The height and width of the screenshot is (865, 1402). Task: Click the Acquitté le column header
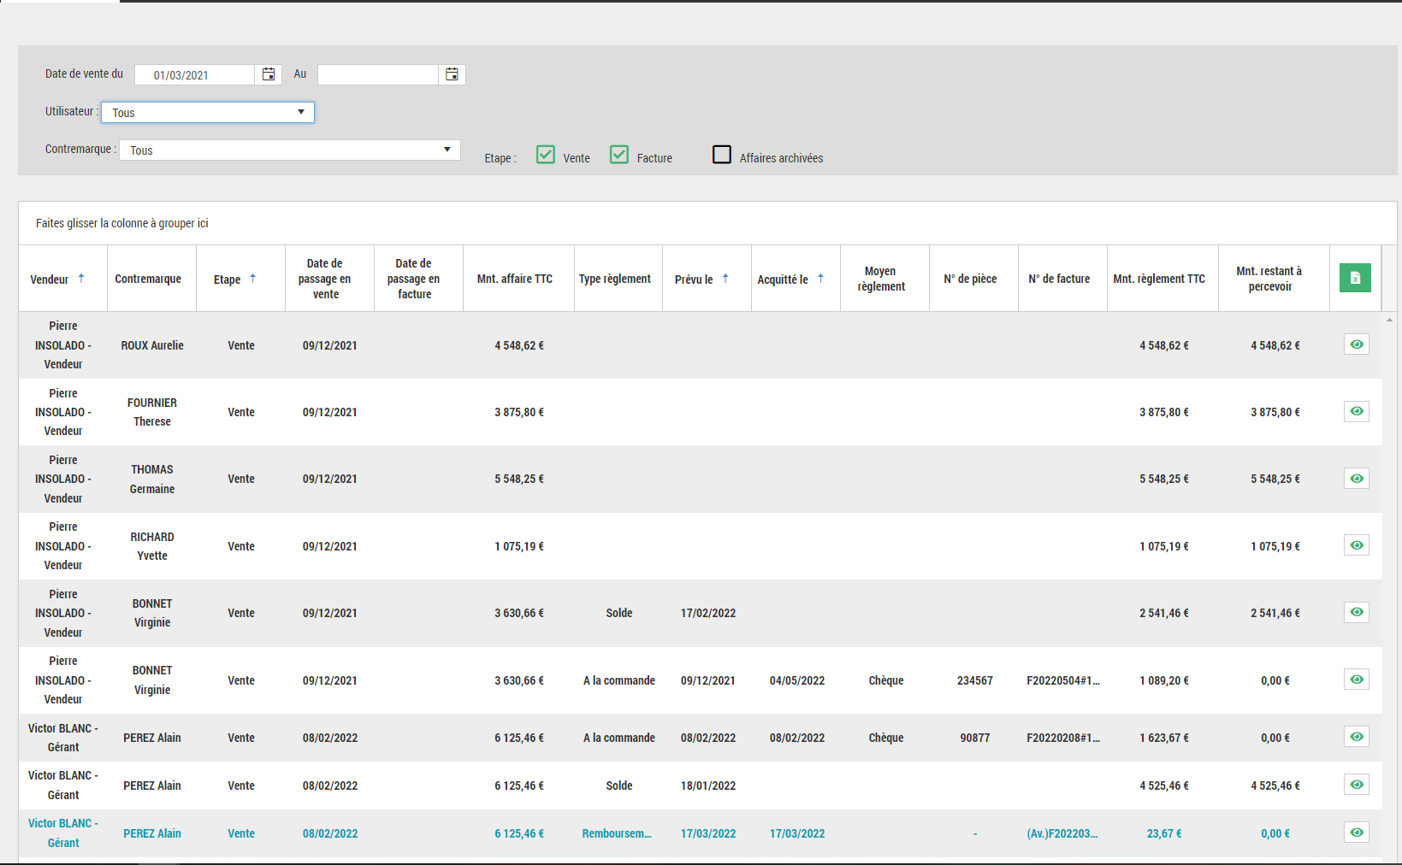(x=783, y=280)
